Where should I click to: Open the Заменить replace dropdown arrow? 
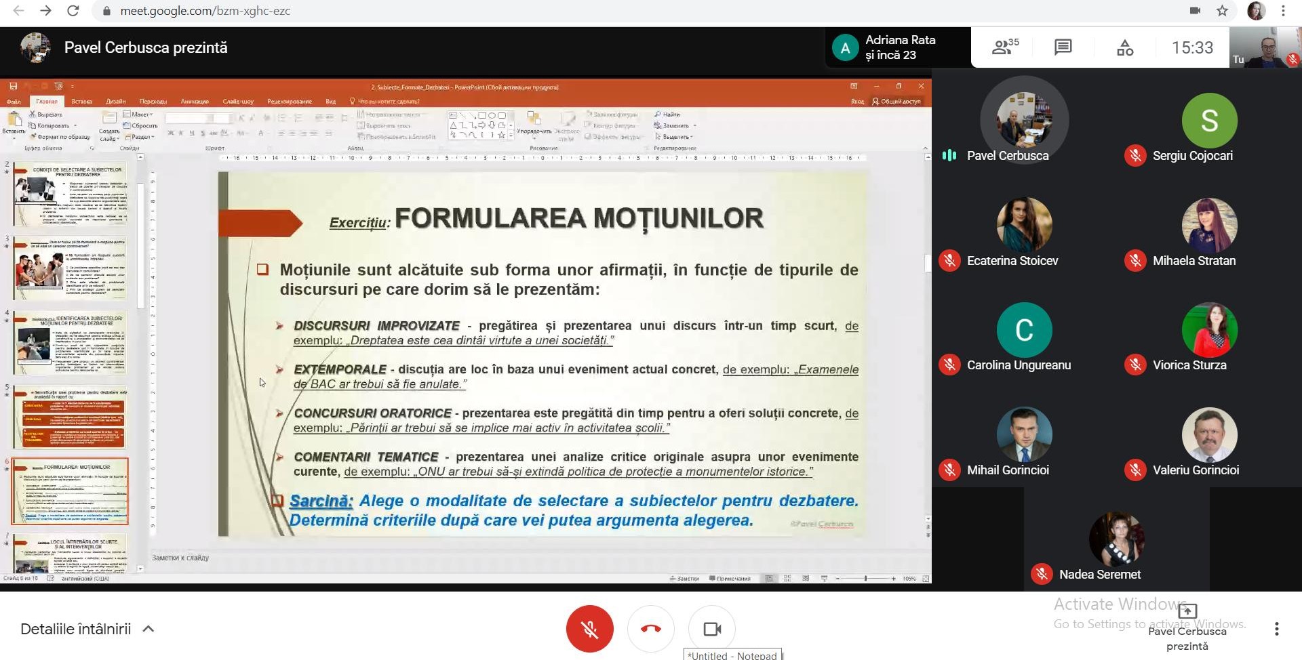pyautogui.click(x=695, y=126)
